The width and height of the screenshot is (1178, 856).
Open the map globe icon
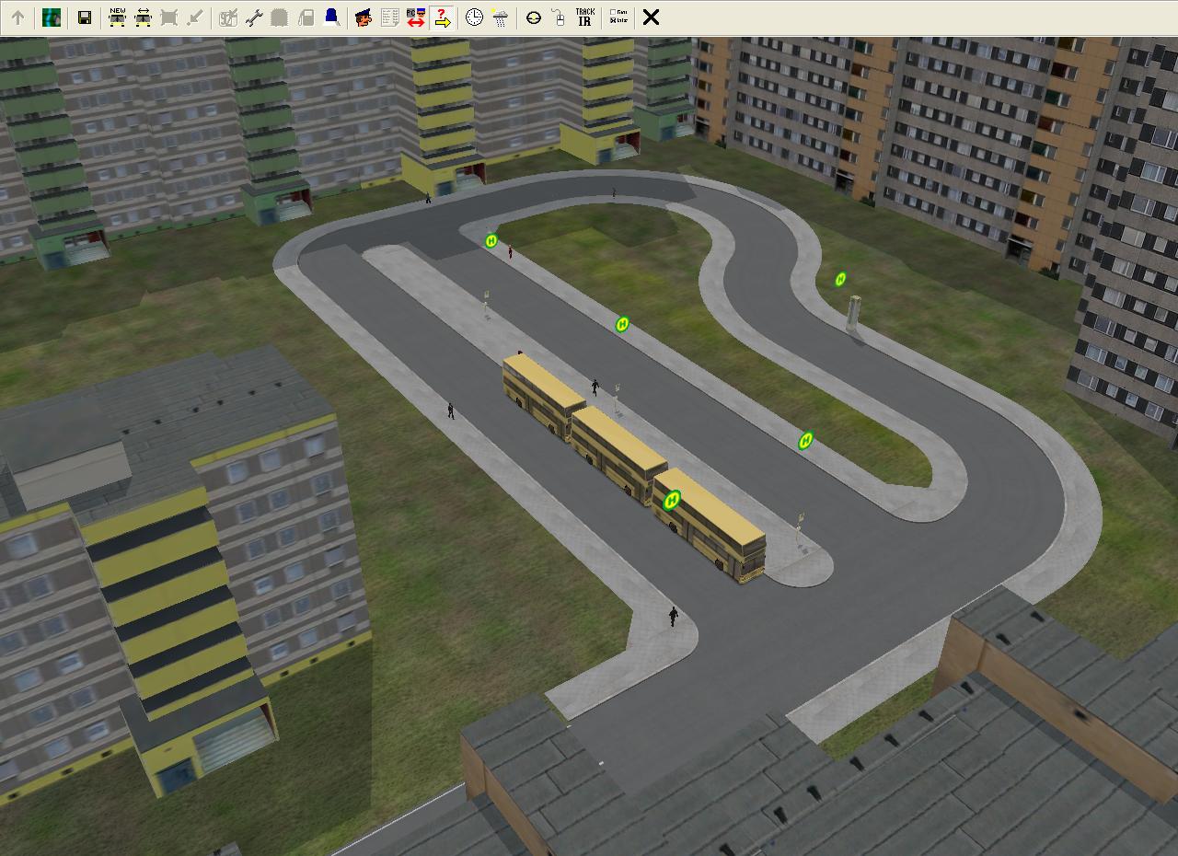point(52,17)
